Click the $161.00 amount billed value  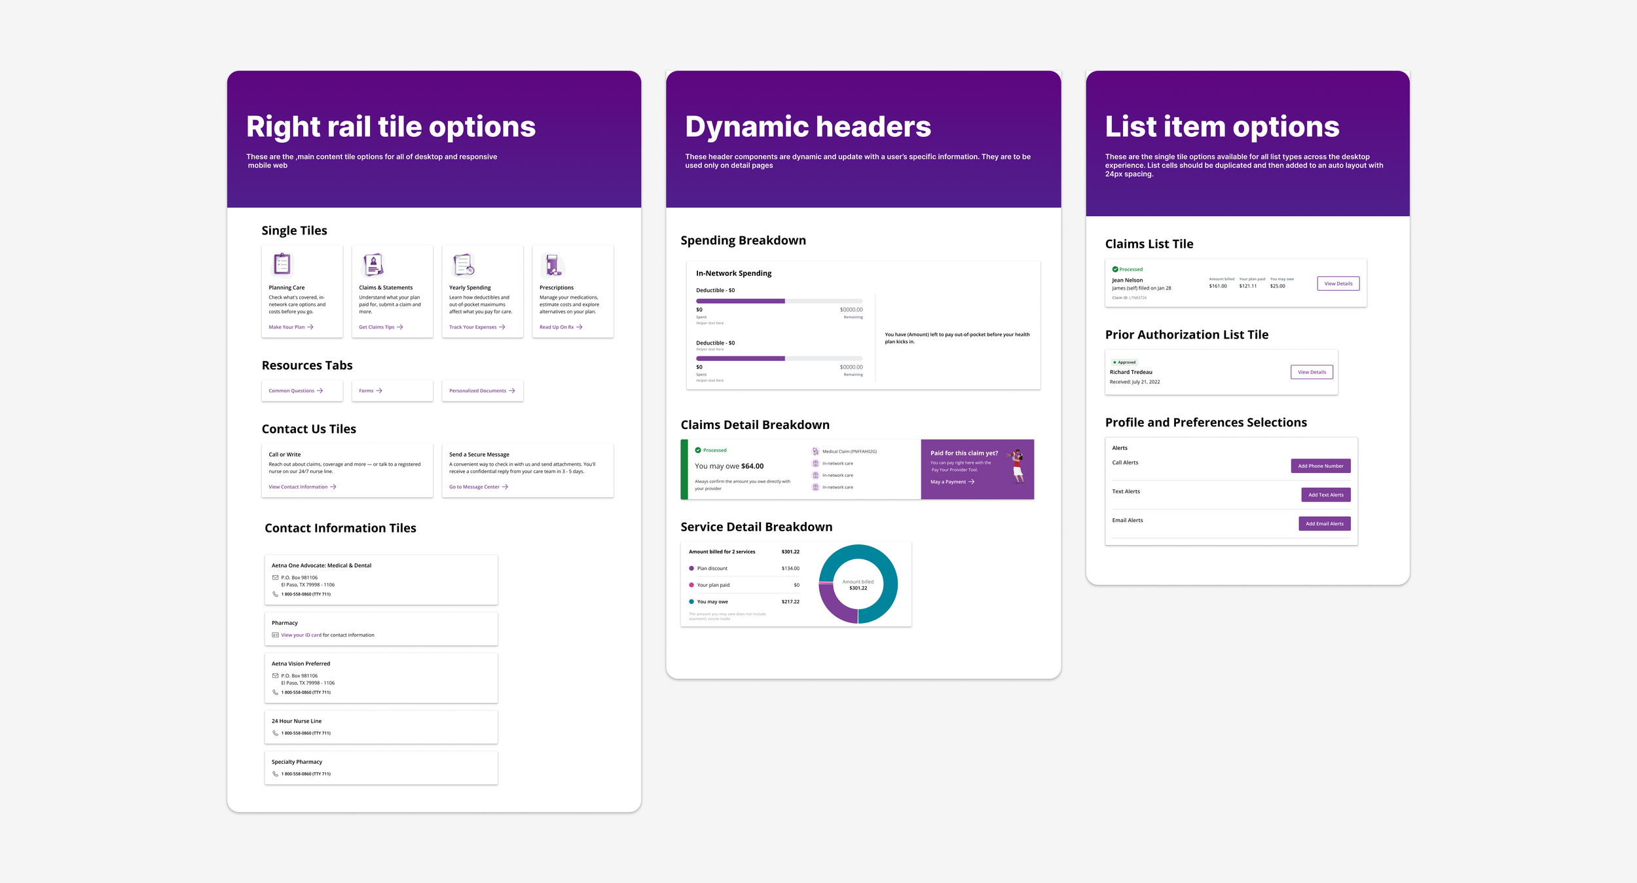[x=1218, y=286]
